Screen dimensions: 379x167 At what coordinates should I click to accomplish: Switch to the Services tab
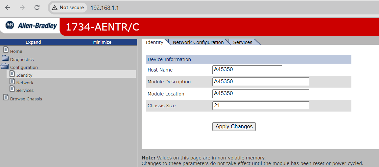[x=243, y=42]
